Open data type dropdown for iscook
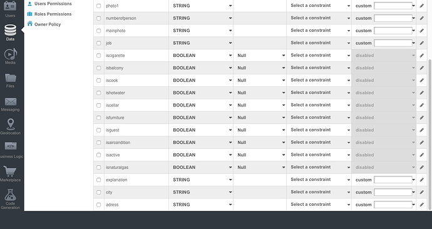The image size is (432, 229). click(x=201, y=80)
